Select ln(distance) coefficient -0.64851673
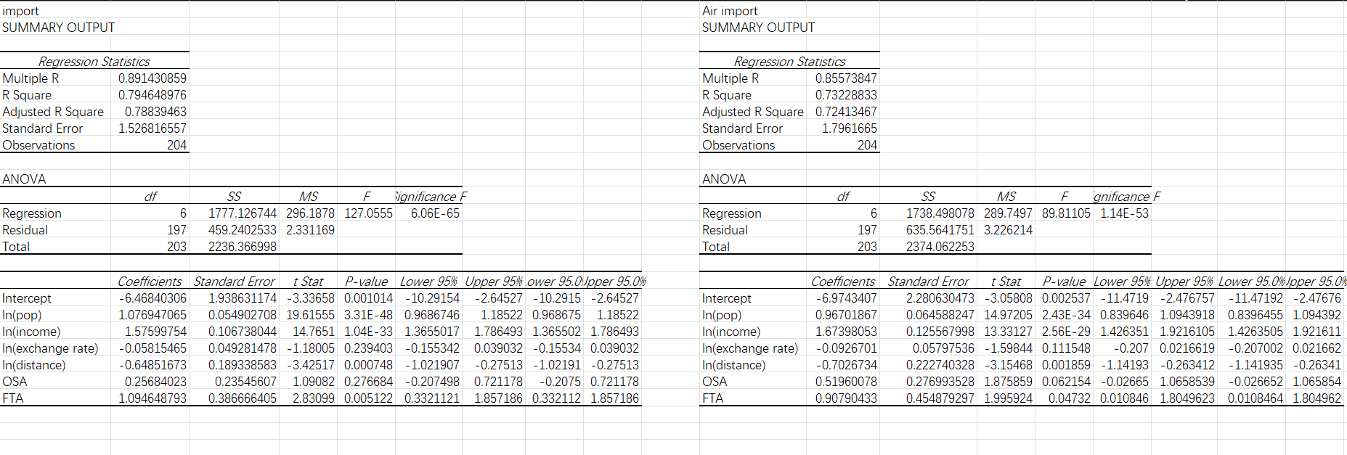Viewport: 1347px width, 455px height. click(x=152, y=365)
